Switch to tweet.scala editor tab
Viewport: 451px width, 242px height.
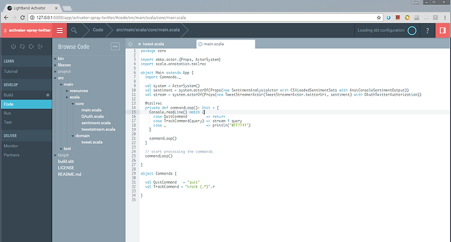[153, 44]
